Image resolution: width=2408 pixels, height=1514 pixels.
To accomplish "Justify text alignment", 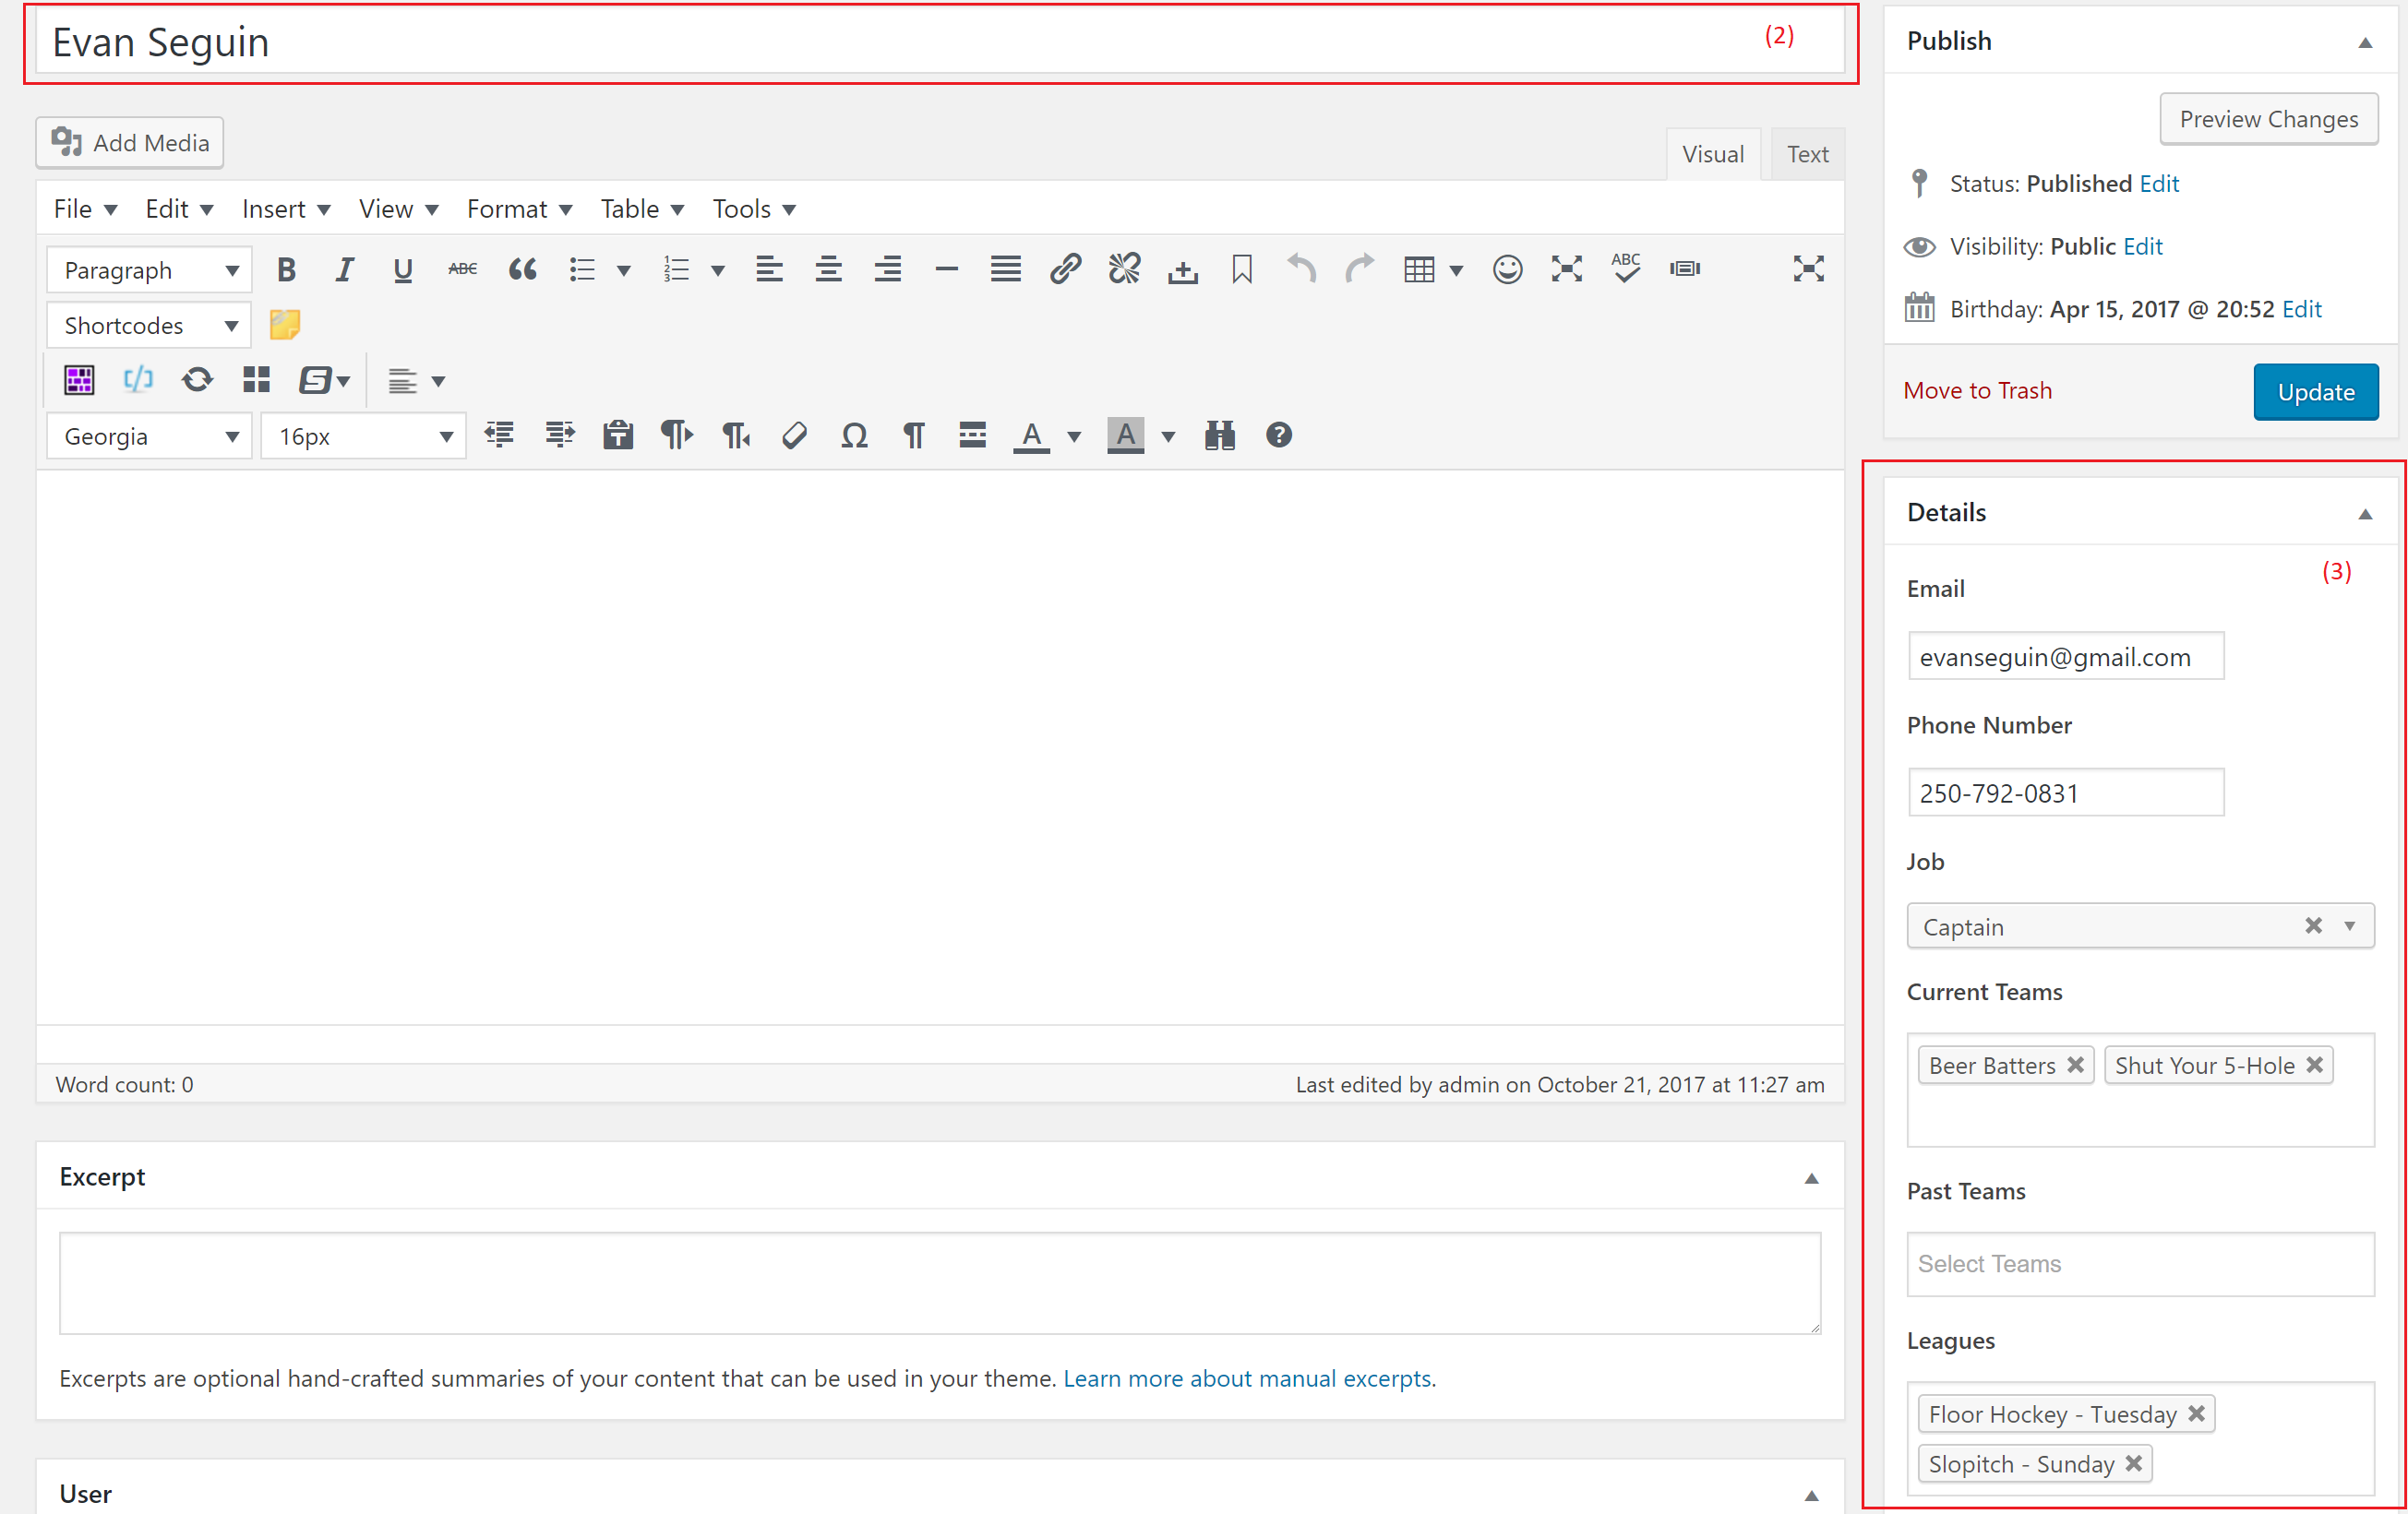I will [x=1005, y=269].
